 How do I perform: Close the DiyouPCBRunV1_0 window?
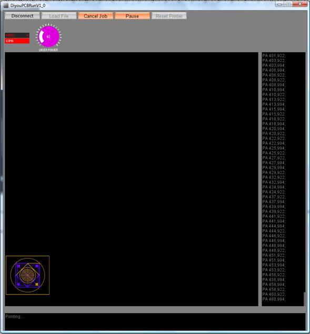(300, 4)
